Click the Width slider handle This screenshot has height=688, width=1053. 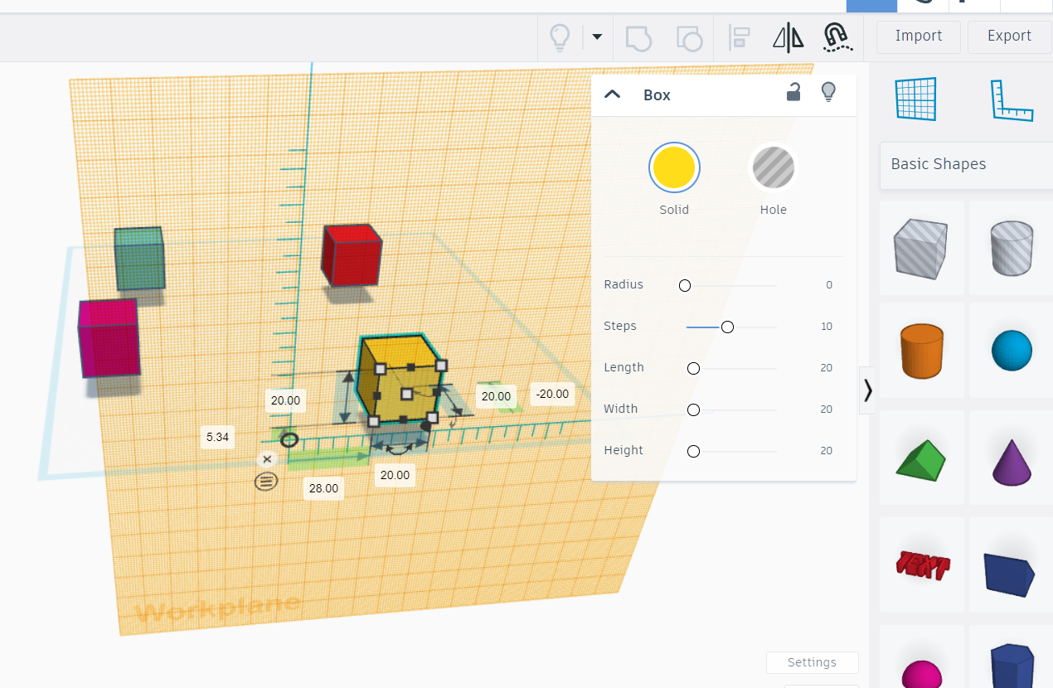(x=694, y=409)
